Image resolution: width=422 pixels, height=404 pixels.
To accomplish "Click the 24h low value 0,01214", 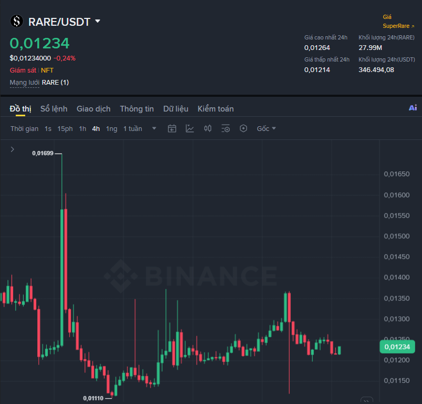I will point(317,70).
